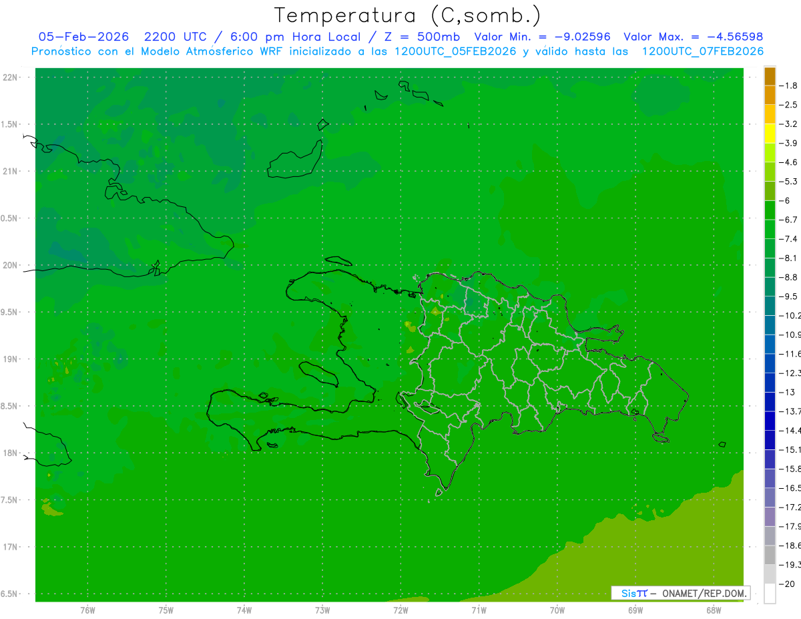801x619 pixels.
Task: Click "6:00 pm Hora Local" text
Action: [x=296, y=37]
